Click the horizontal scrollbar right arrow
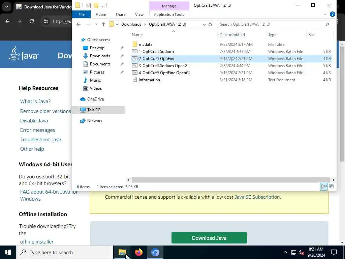Image resolution: width=345 pixels, height=259 pixels. tap(333, 180)
